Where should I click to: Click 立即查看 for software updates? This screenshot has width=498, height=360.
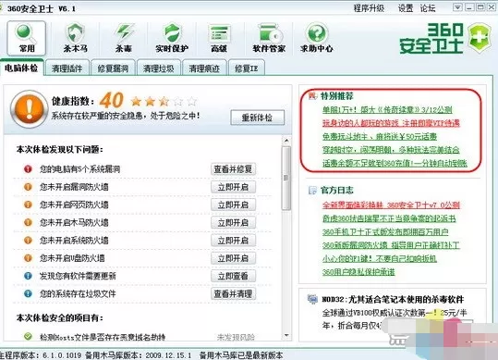233,276
